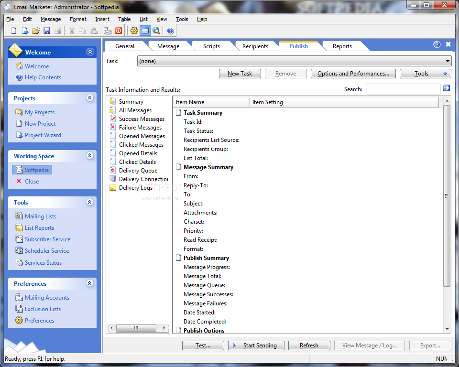The image size is (459, 367).
Task: Click the Test... button
Action: tap(203, 345)
